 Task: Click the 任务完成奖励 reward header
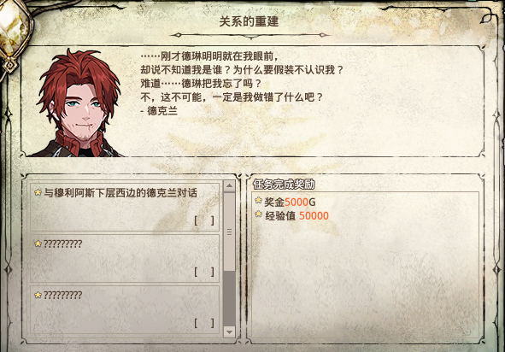click(x=284, y=185)
